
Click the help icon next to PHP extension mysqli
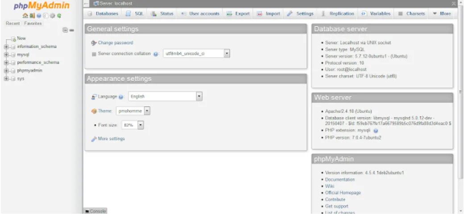pyautogui.click(x=376, y=130)
